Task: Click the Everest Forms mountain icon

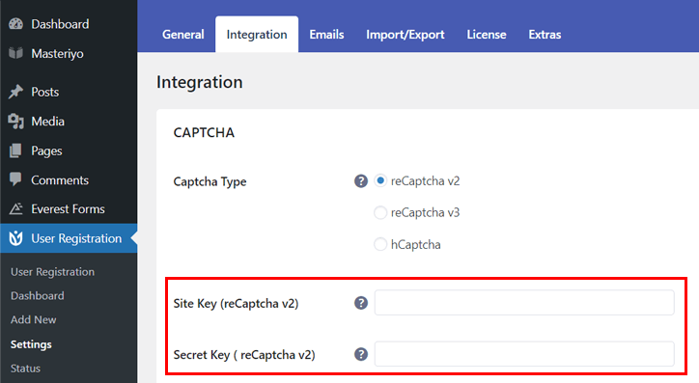Action: tap(16, 209)
